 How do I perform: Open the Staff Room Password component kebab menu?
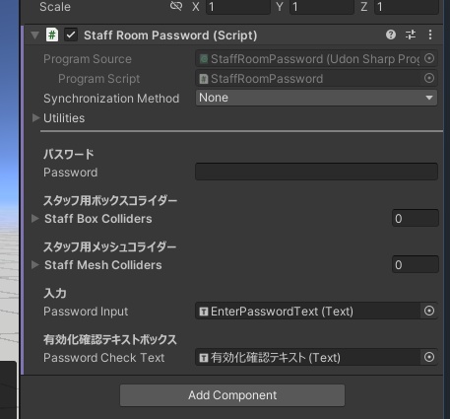[430, 35]
